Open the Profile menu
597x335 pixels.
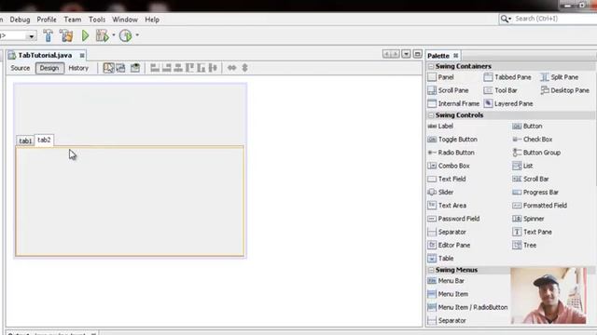click(x=47, y=20)
